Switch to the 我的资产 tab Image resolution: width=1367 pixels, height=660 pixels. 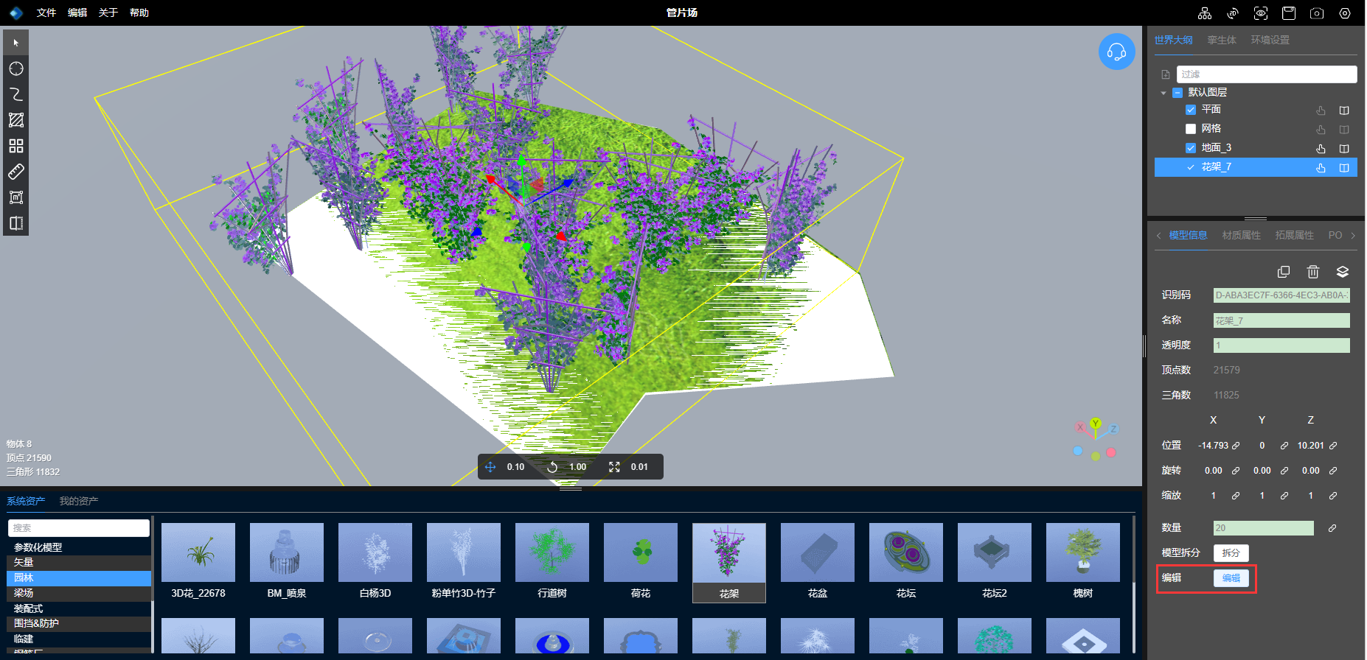[x=79, y=502]
